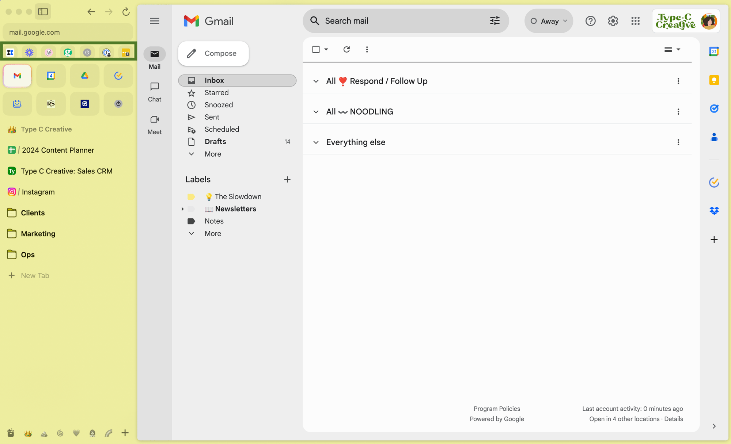This screenshot has width=731, height=444.
Task: Open Dropbox add-on in side panel
Action: point(714,211)
